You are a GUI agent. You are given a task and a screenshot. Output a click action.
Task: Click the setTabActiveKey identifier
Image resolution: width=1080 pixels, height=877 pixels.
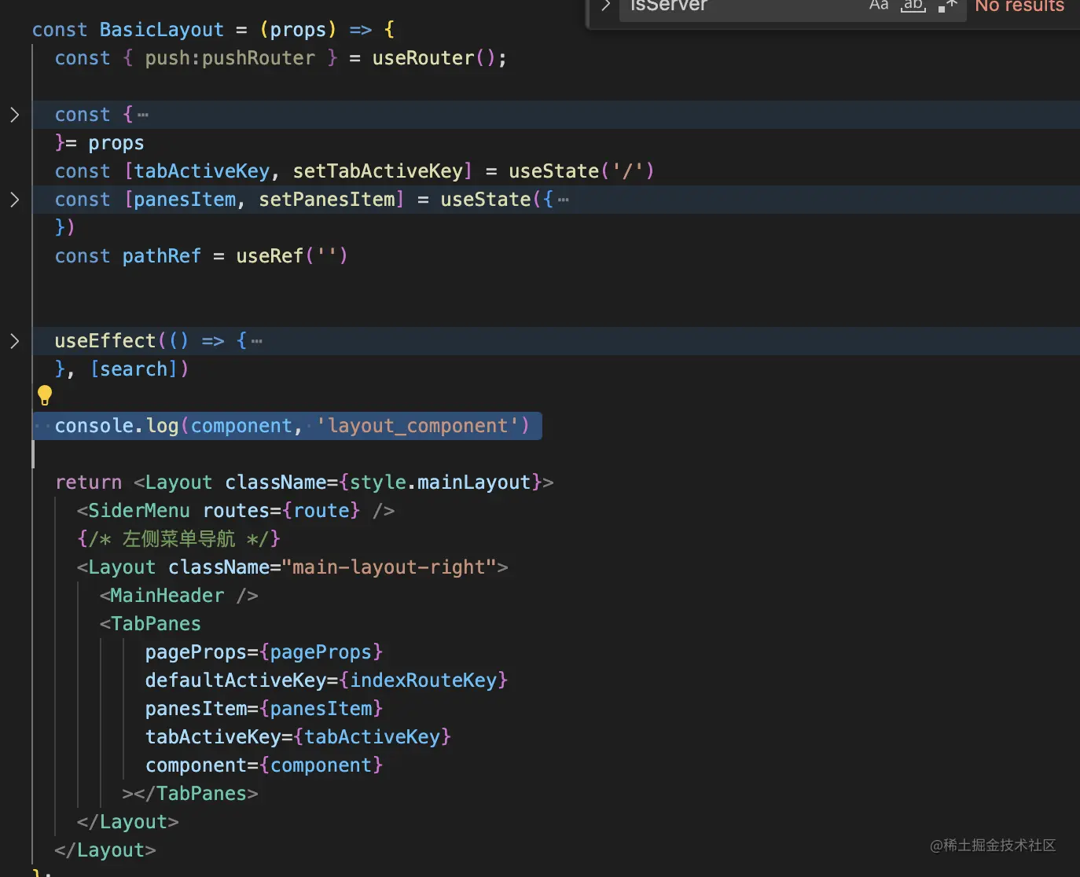[378, 171]
